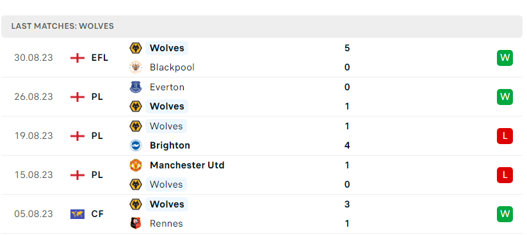Click the Wolves crest in the Blackpool match
Viewport: 527px width, 235px height.
tap(136, 48)
